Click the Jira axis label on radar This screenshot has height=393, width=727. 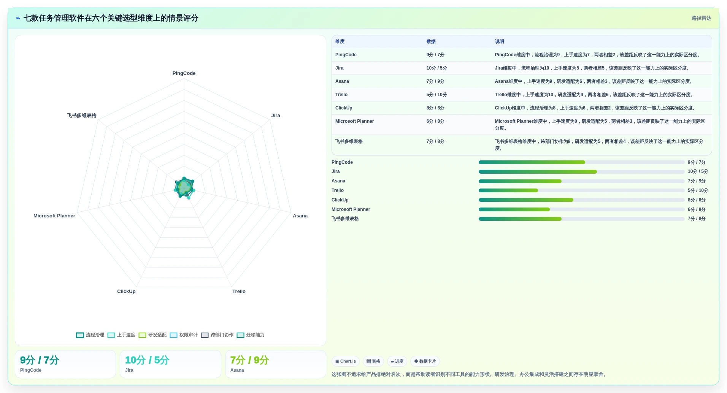(x=276, y=116)
